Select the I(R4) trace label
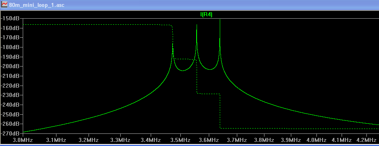This screenshot has width=379, height=146. 206,15
